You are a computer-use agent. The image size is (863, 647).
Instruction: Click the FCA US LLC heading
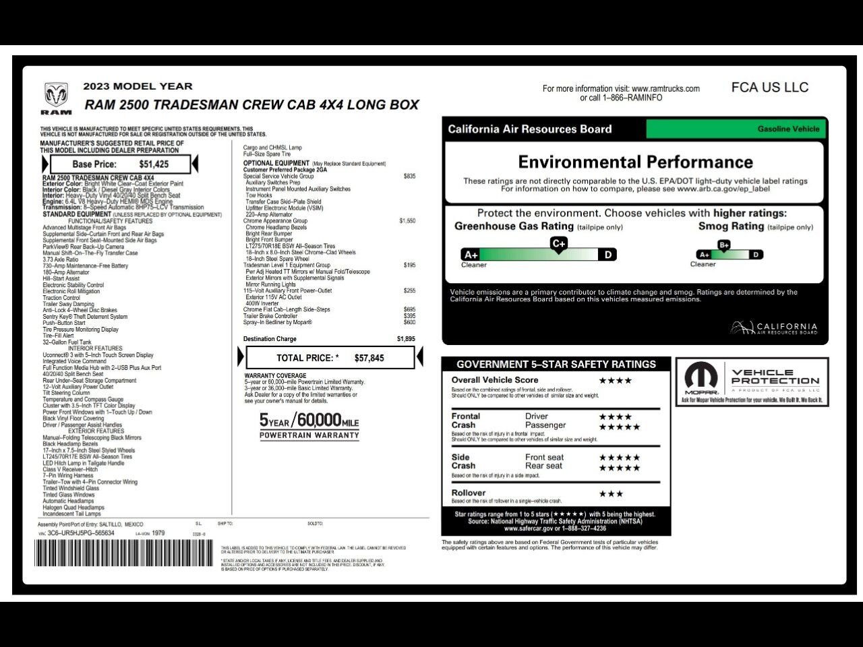769,88
